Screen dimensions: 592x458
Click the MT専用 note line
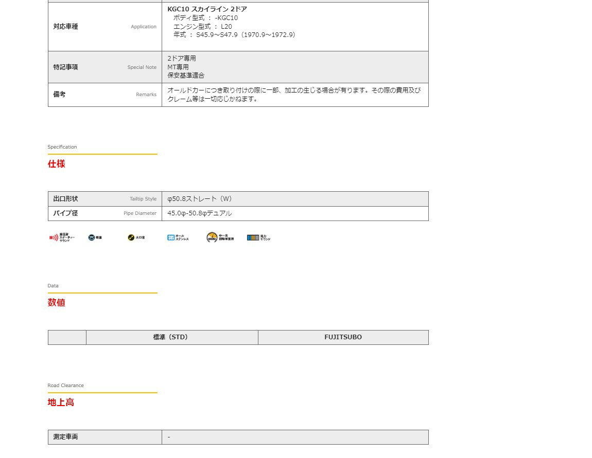point(178,67)
